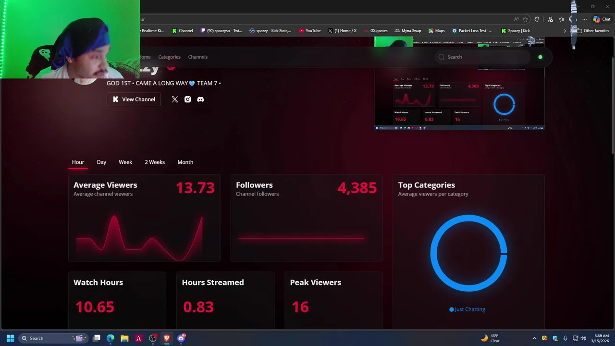Show hidden system tray icons

534,338
